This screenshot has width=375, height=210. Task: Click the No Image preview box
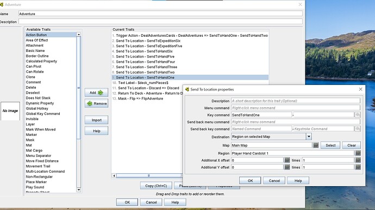[x=10, y=111]
